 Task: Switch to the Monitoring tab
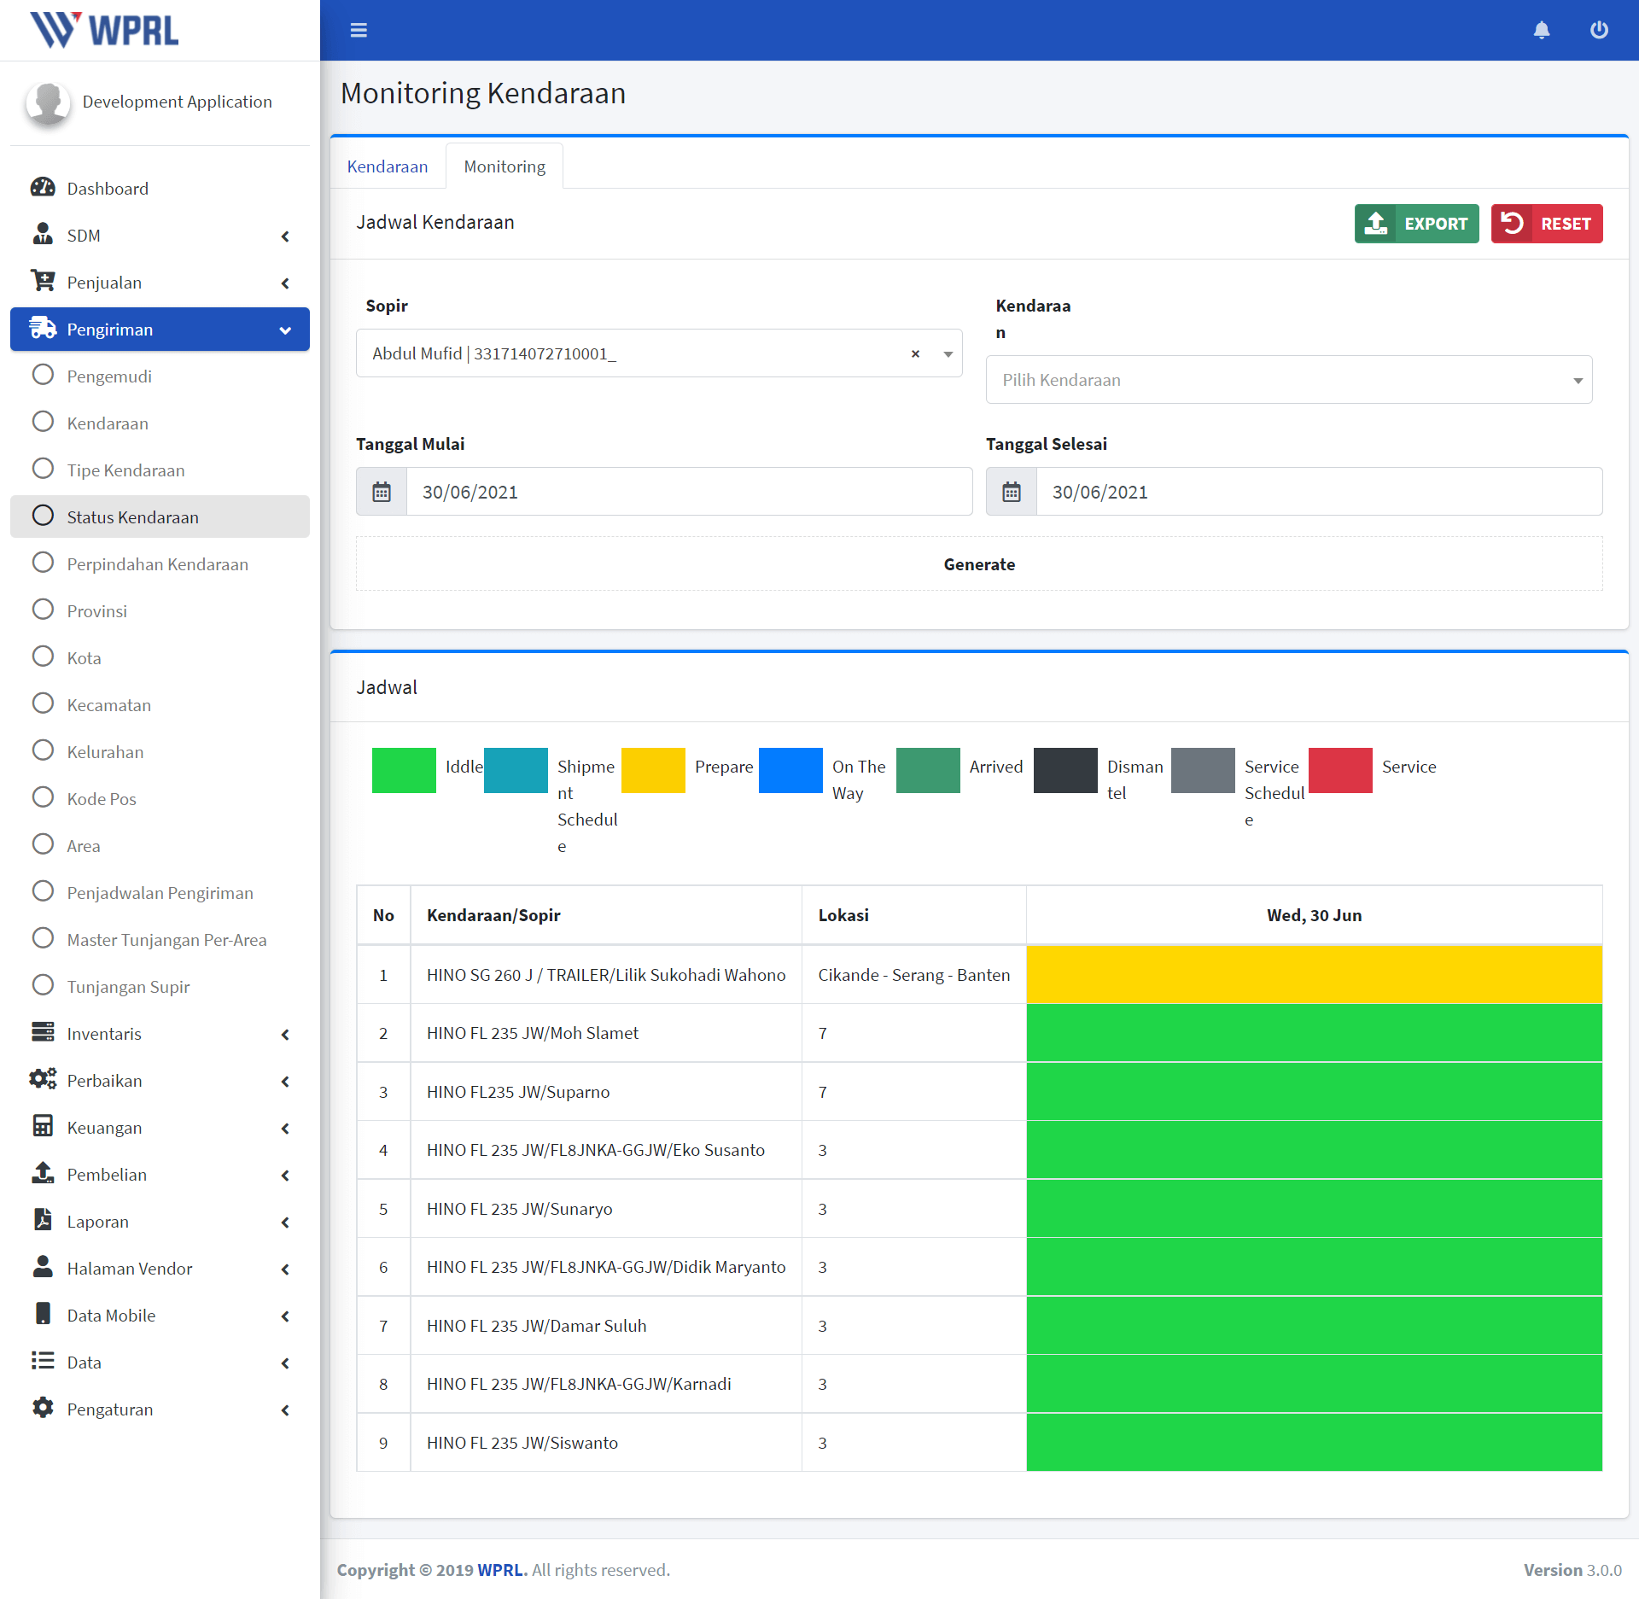(505, 166)
